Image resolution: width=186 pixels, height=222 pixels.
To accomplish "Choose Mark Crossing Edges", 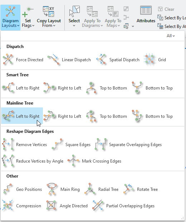I will 95,161.
